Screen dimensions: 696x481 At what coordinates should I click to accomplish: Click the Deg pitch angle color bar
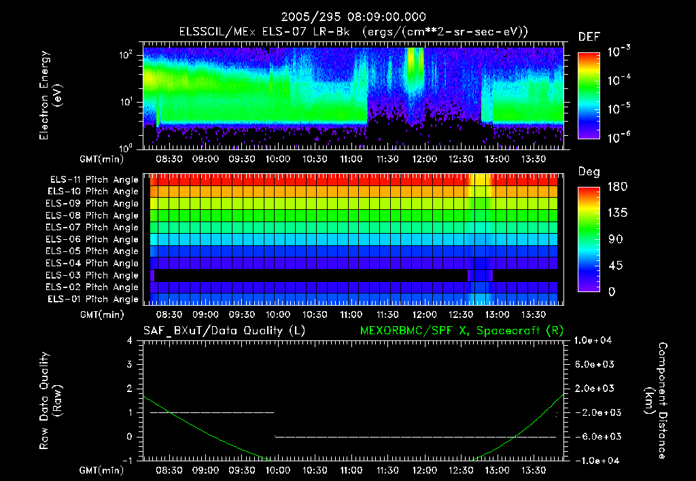(x=589, y=239)
